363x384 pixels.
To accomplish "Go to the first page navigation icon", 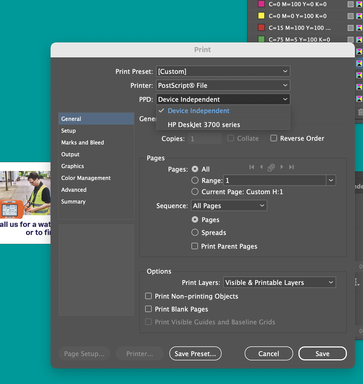I will [252, 167].
